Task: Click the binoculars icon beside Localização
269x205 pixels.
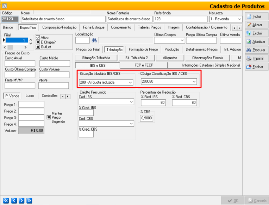Action: pyautogui.click(x=94, y=40)
